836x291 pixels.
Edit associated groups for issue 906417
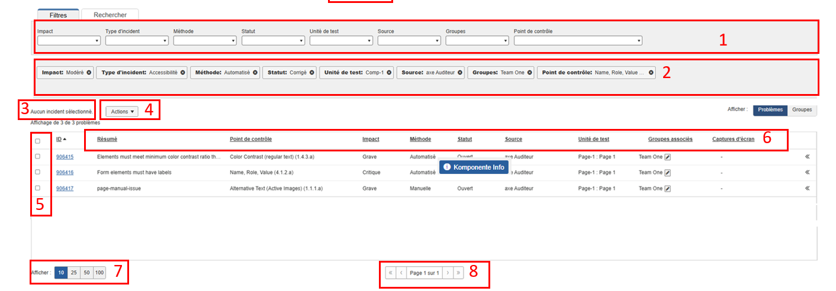[668, 189]
